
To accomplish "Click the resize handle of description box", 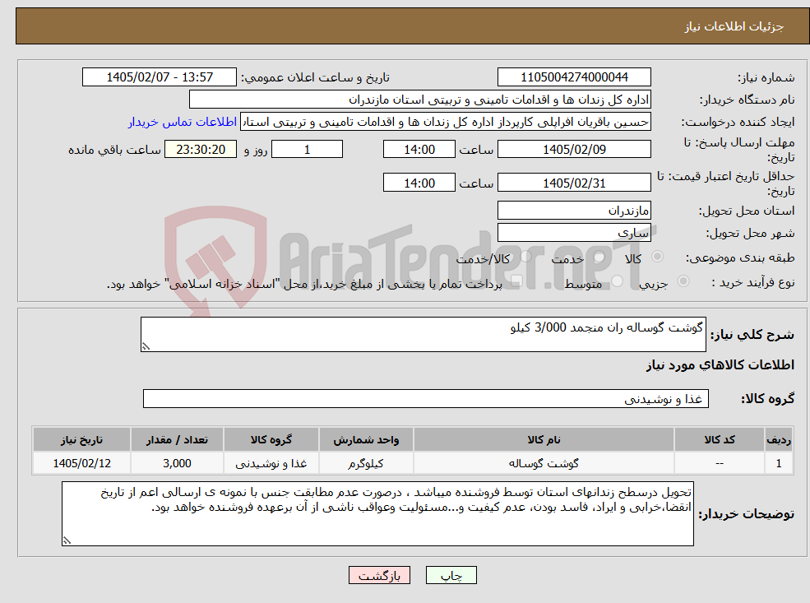I will coord(146,346).
